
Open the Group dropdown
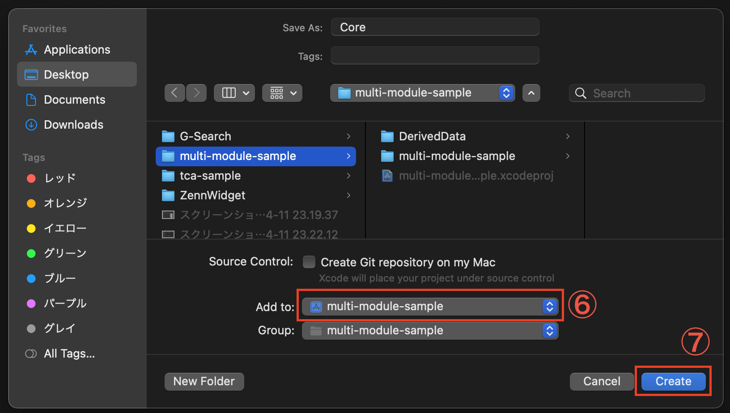click(x=430, y=330)
